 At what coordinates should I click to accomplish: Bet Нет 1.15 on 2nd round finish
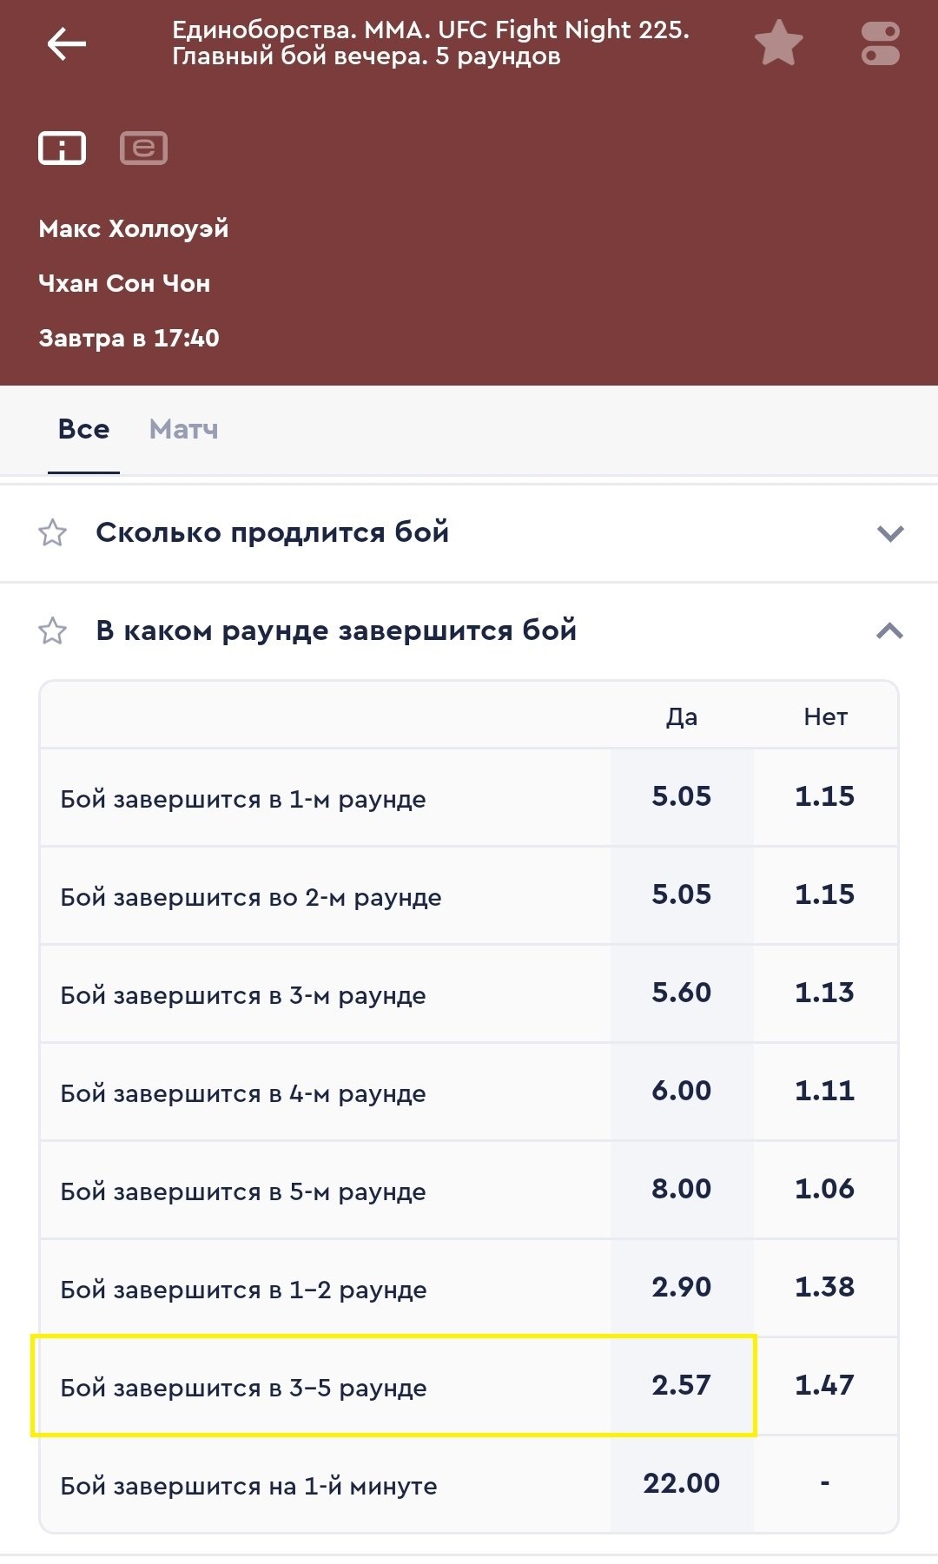(x=825, y=894)
